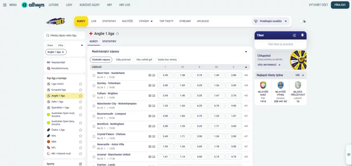
Task: Favorite Manchester City - Wolverhampton star
Action: pos(94,106)
